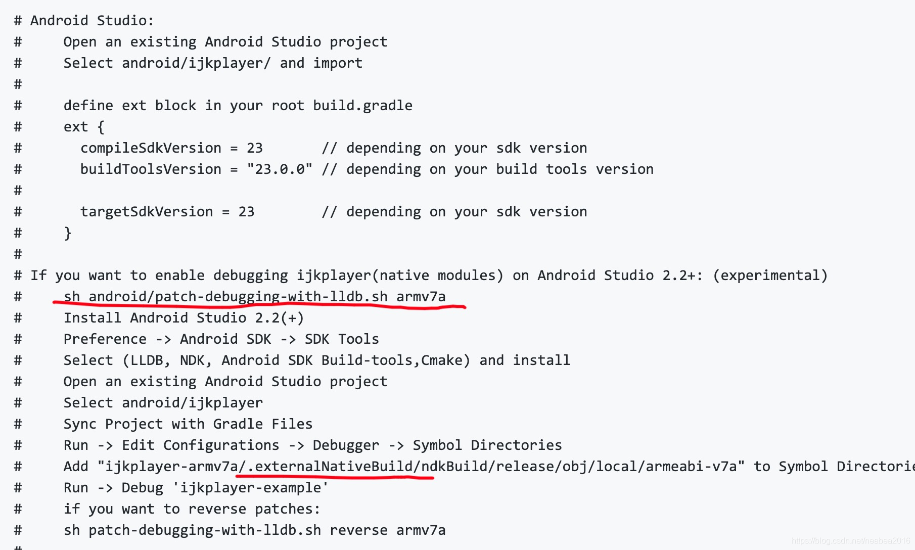Click 'sh android/patch-debugging-with-lldb.sh armv7a' command
The image size is (915, 550).
(x=255, y=297)
